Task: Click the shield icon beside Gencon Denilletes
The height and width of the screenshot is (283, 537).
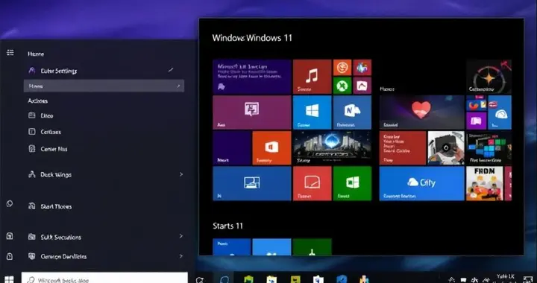Action: (32, 256)
